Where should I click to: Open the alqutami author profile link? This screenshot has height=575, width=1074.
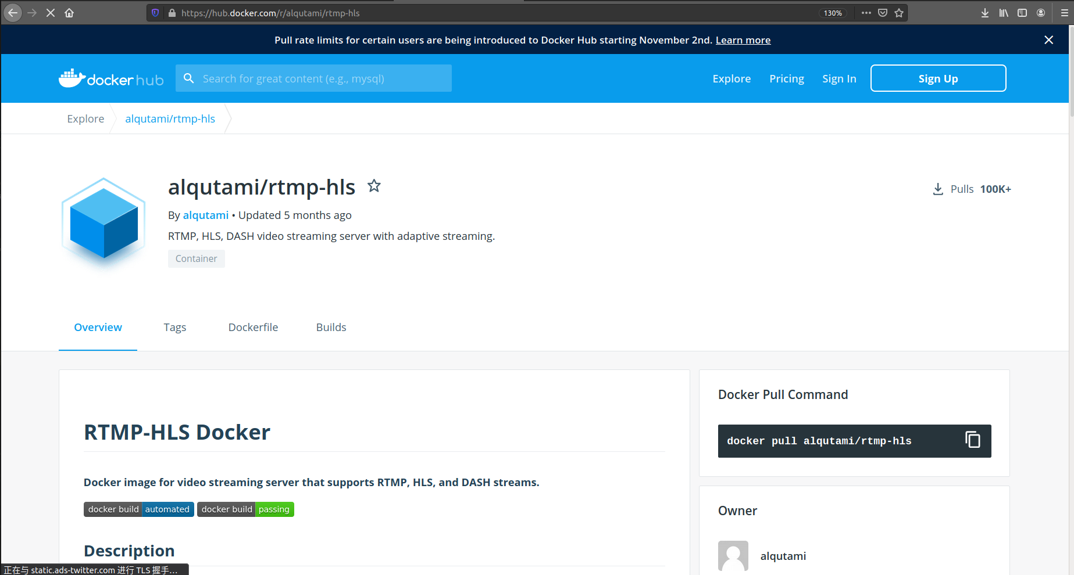206,215
